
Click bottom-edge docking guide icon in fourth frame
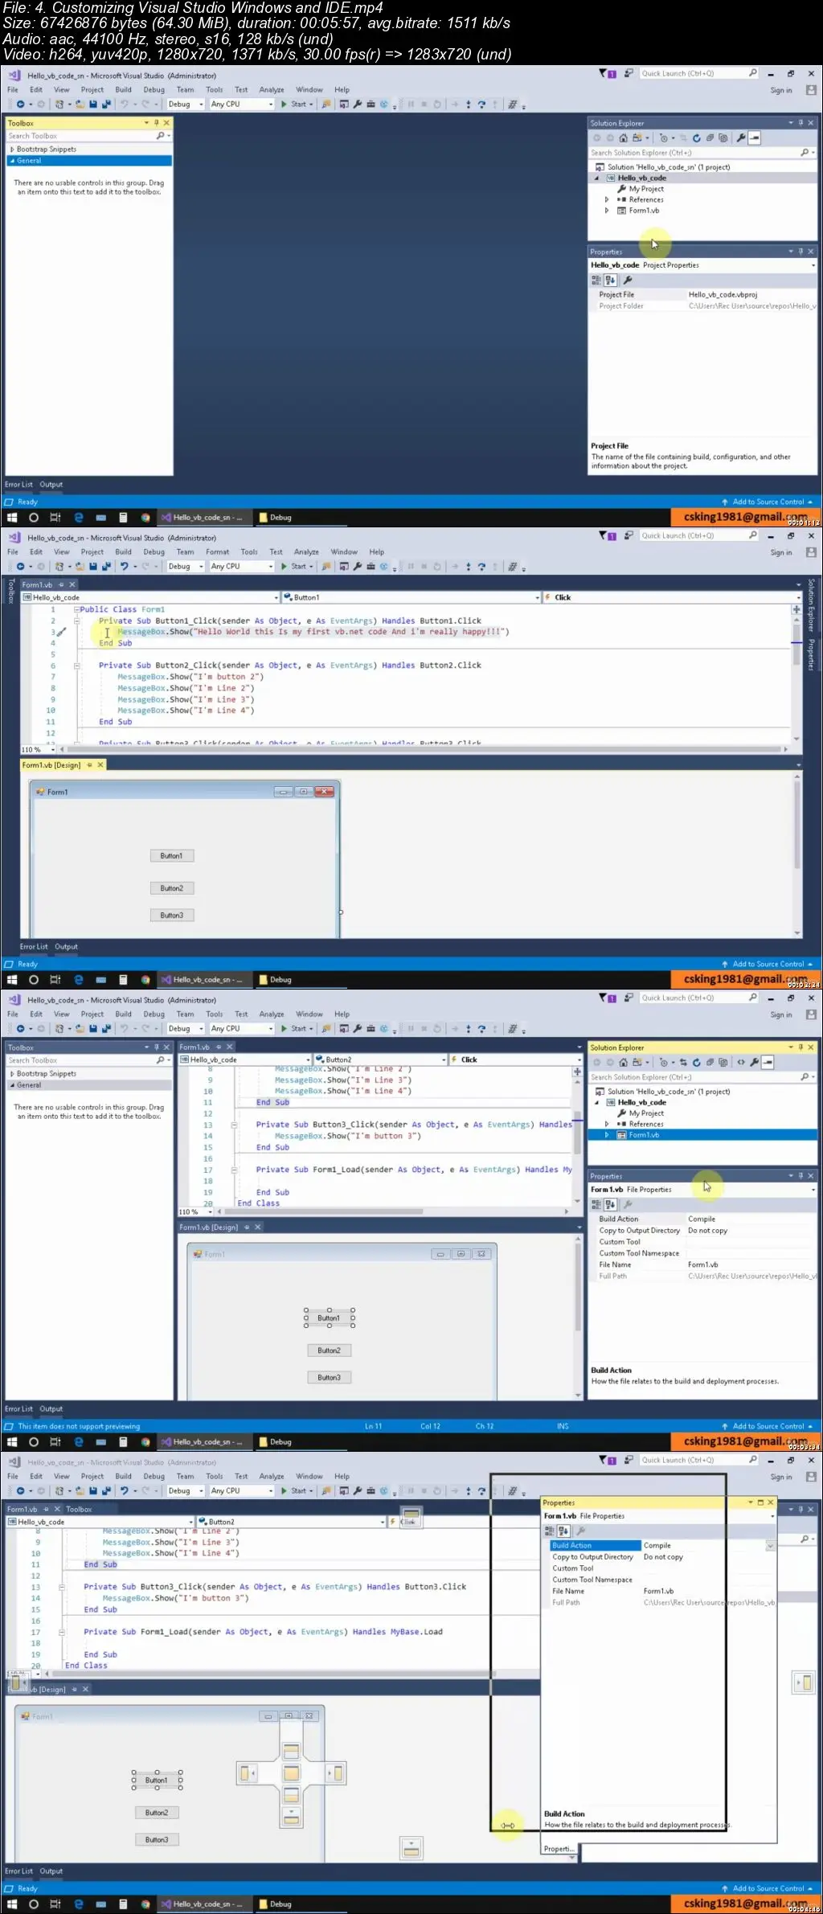pyautogui.click(x=411, y=1848)
